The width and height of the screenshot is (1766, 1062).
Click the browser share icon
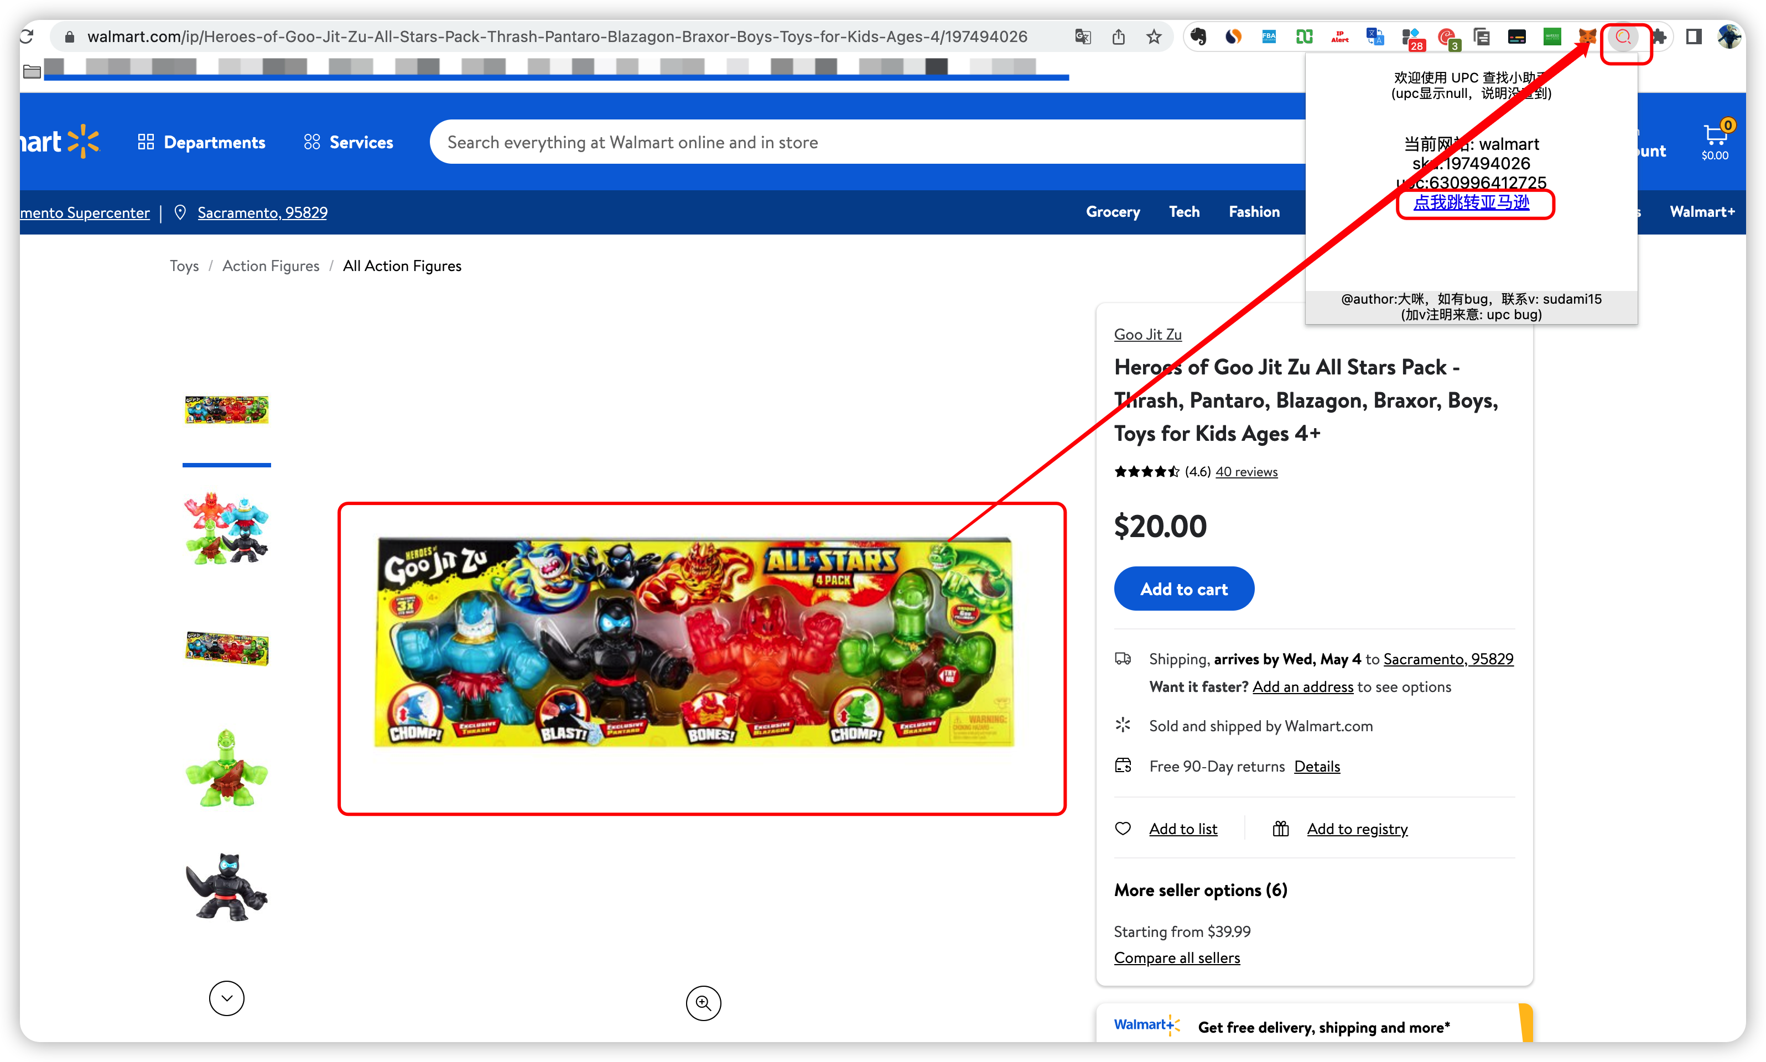click(1118, 37)
